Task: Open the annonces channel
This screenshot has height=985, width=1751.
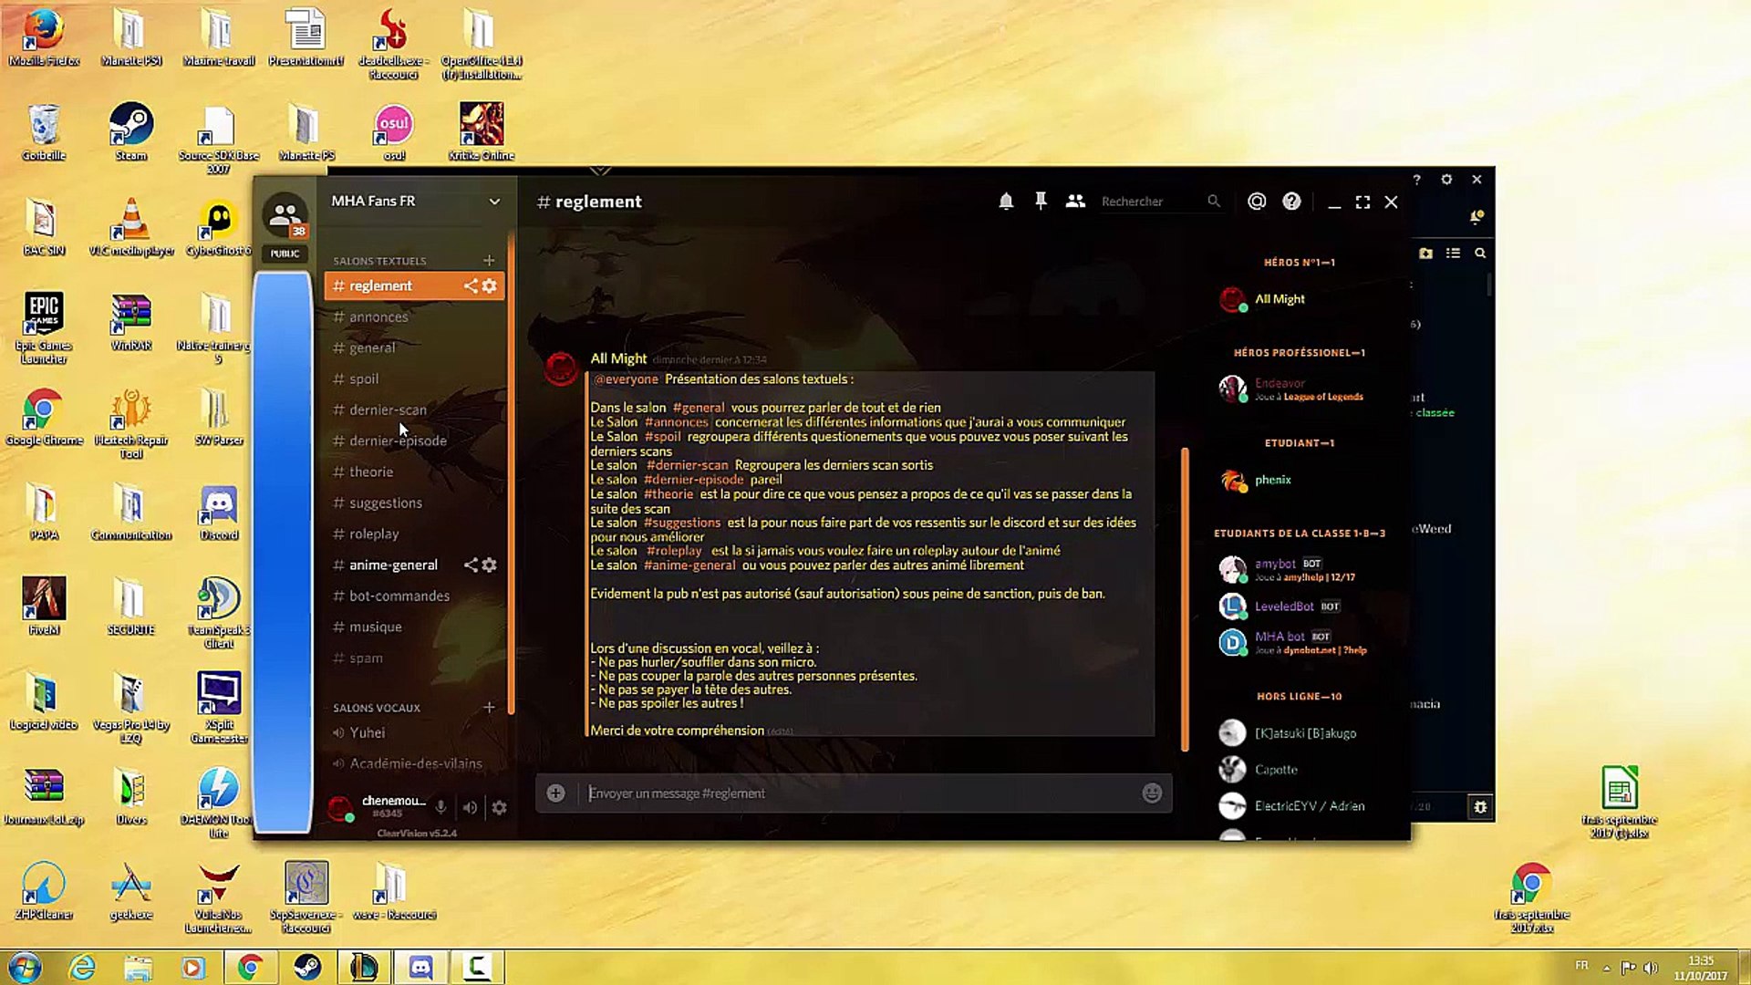Action: coord(378,317)
